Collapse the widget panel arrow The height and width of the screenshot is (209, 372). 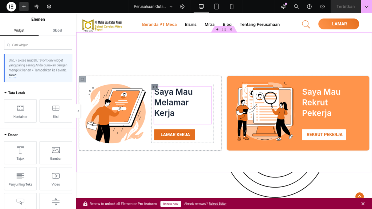[x=78, y=111]
